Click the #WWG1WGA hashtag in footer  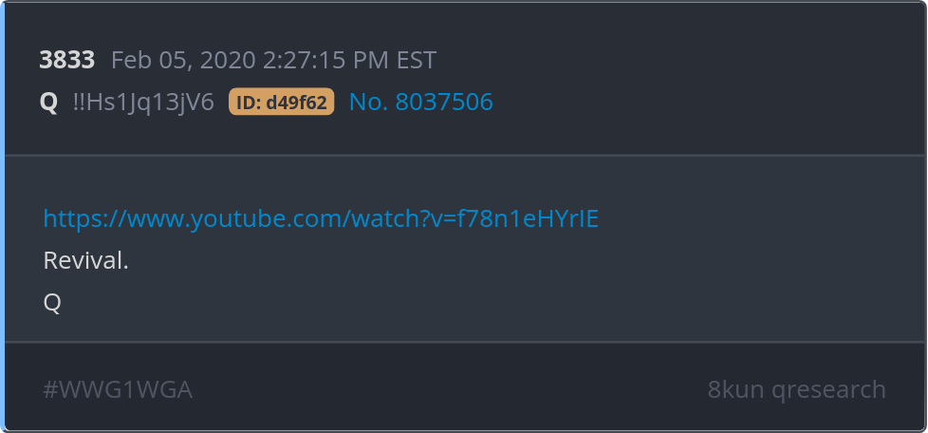pyautogui.click(x=118, y=389)
